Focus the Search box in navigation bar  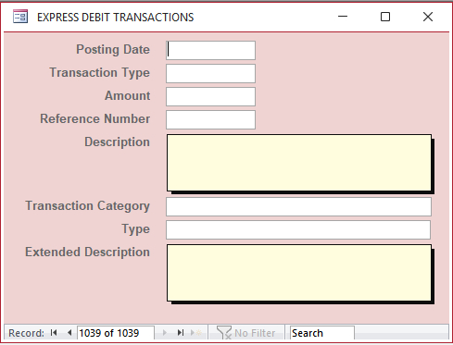click(x=322, y=333)
